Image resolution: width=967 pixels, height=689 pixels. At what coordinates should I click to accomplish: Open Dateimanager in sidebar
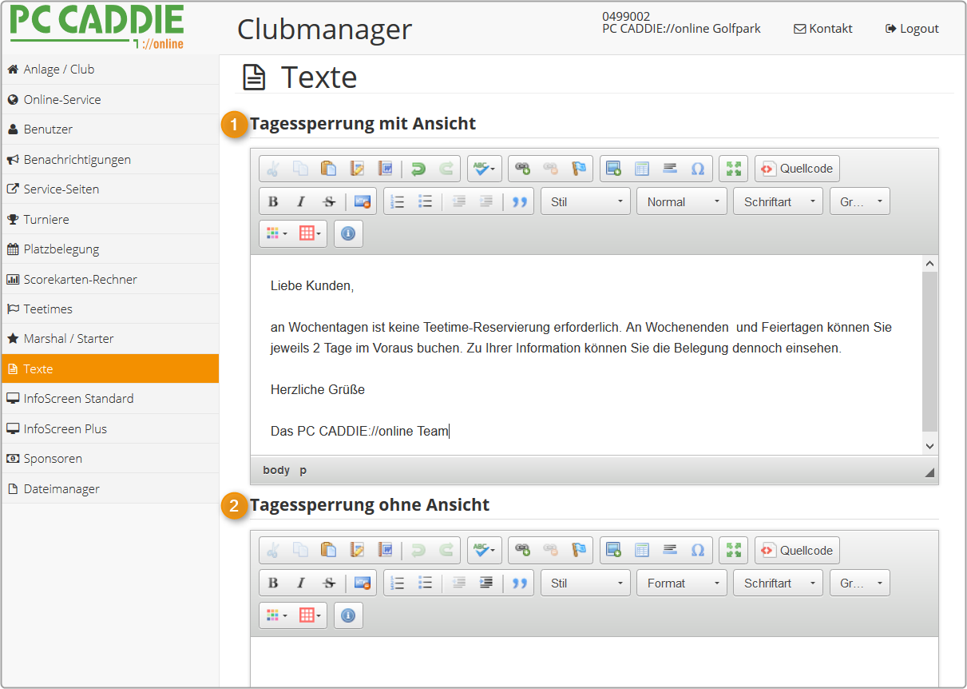pos(110,489)
